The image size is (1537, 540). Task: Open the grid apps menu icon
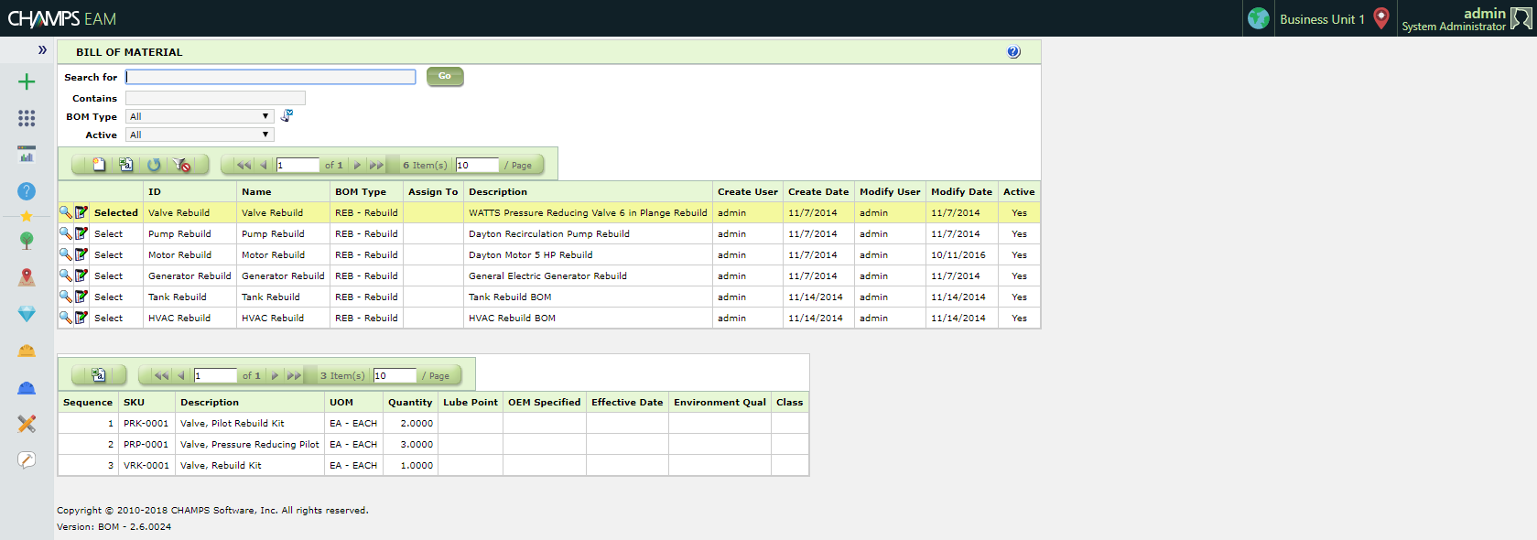pyautogui.click(x=27, y=118)
